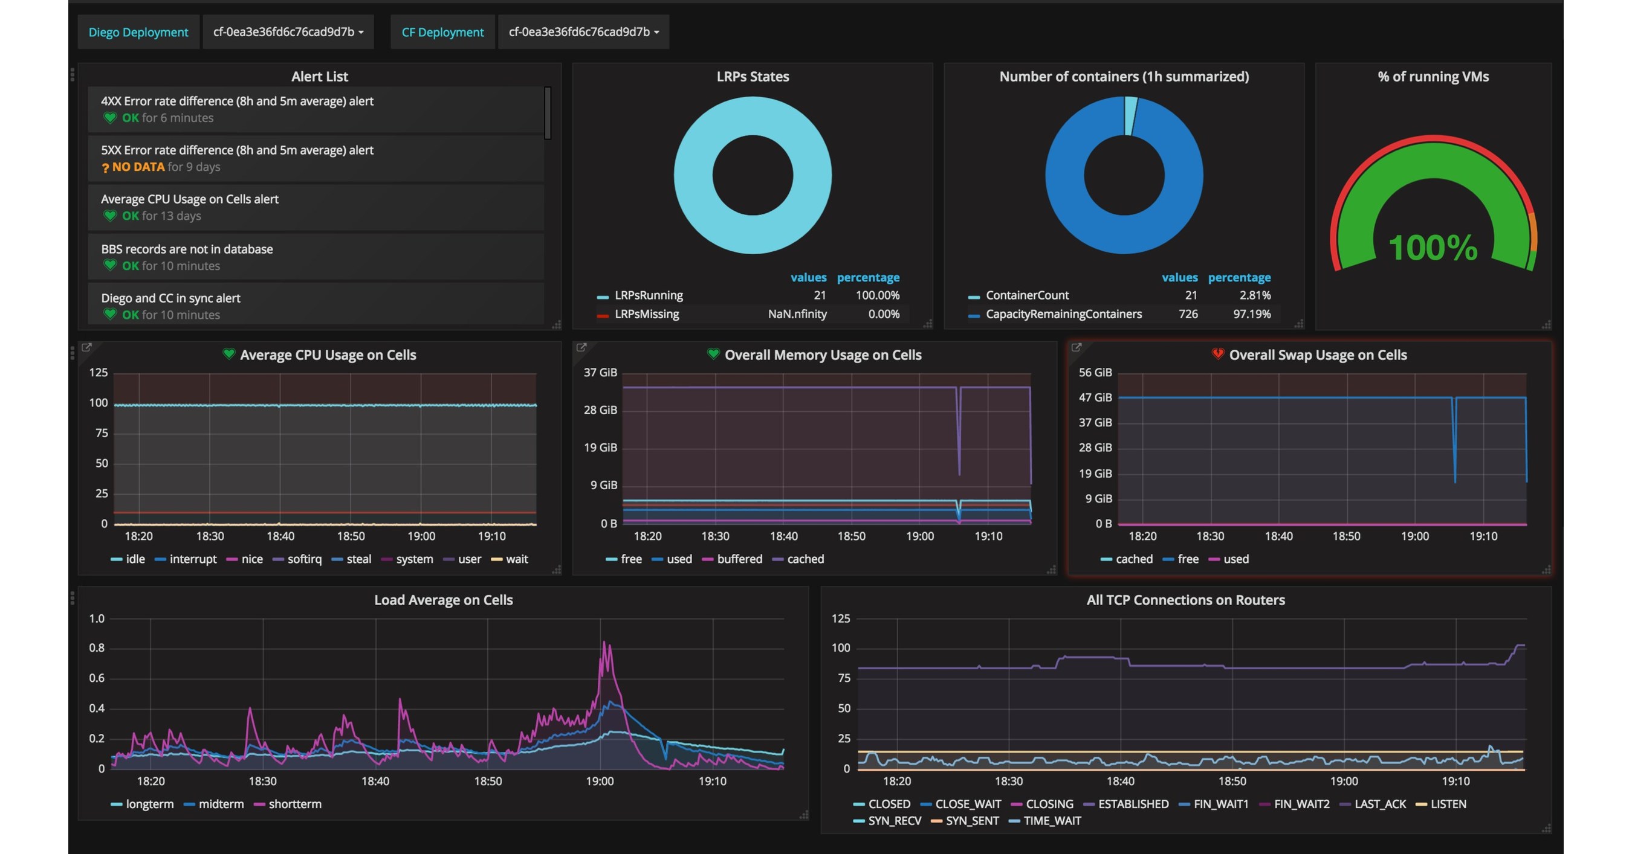Screen dimensions: 1632x854
Task: Open the Diego Deployment value dropdown
Action: pyautogui.click(x=288, y=31)
